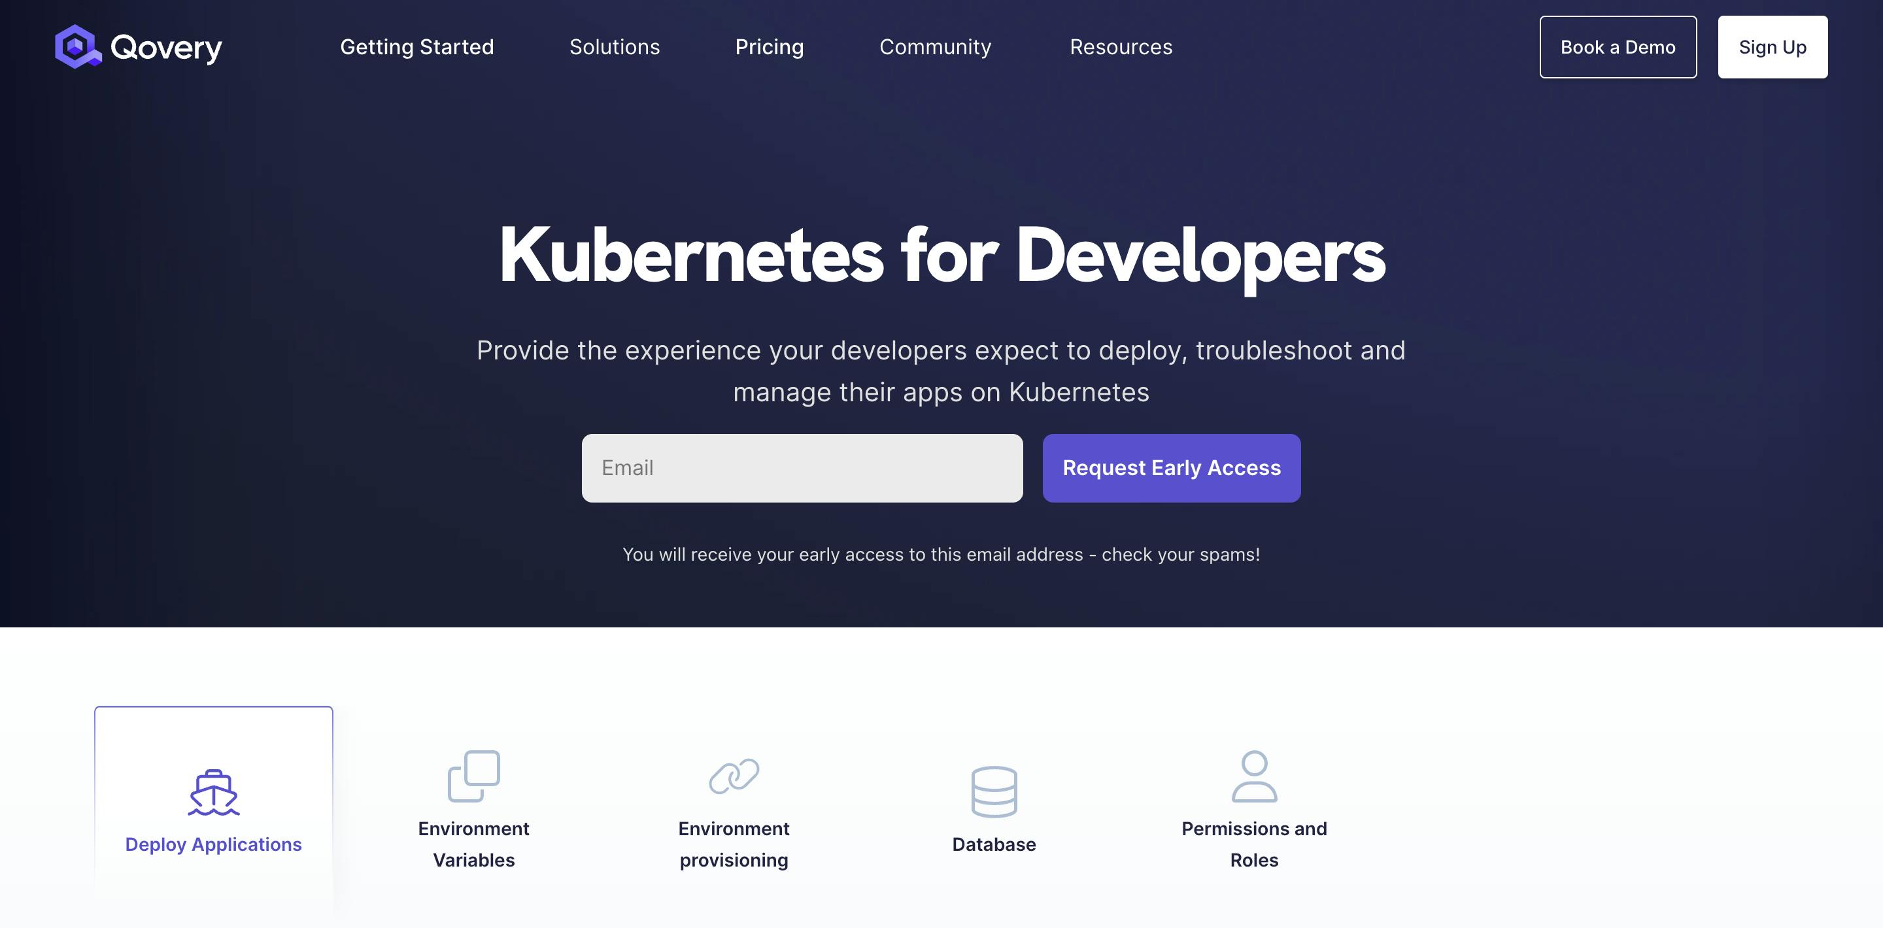
Task: Click the ship icon for Deploy Applications
Action: pos(213,792)
